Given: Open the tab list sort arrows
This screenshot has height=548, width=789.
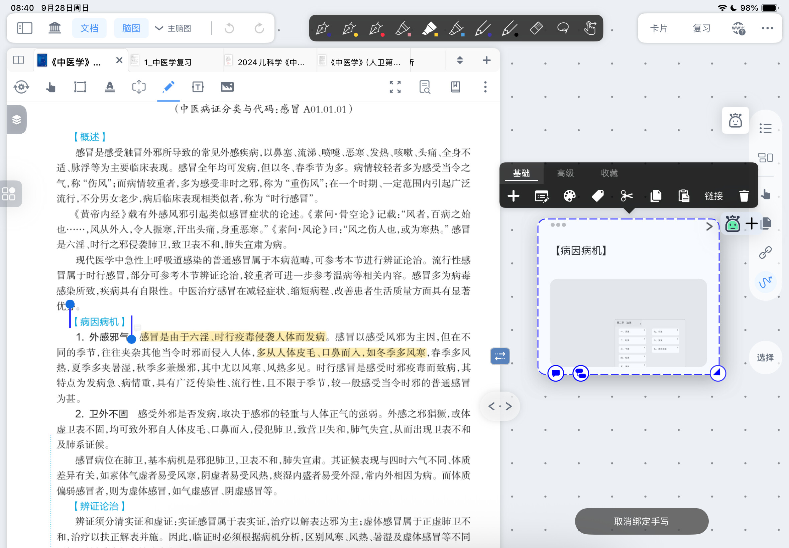Looking at the screenshot, I should [460, 60].
